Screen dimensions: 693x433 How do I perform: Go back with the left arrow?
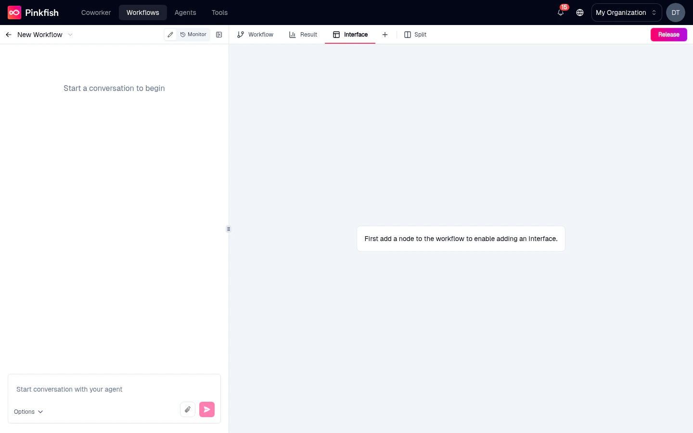[x=9, y=35]
